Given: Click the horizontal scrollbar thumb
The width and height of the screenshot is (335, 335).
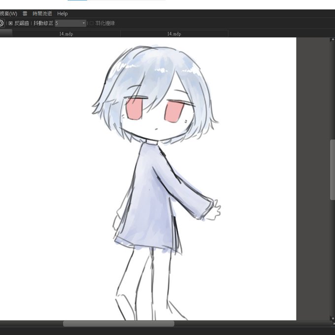Looking at the screenshot, I should (x=119, y=324).
